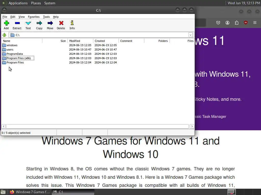Expand the address path dropdown
The width and height of the screenshot is (261, 195).
[191, 35]
